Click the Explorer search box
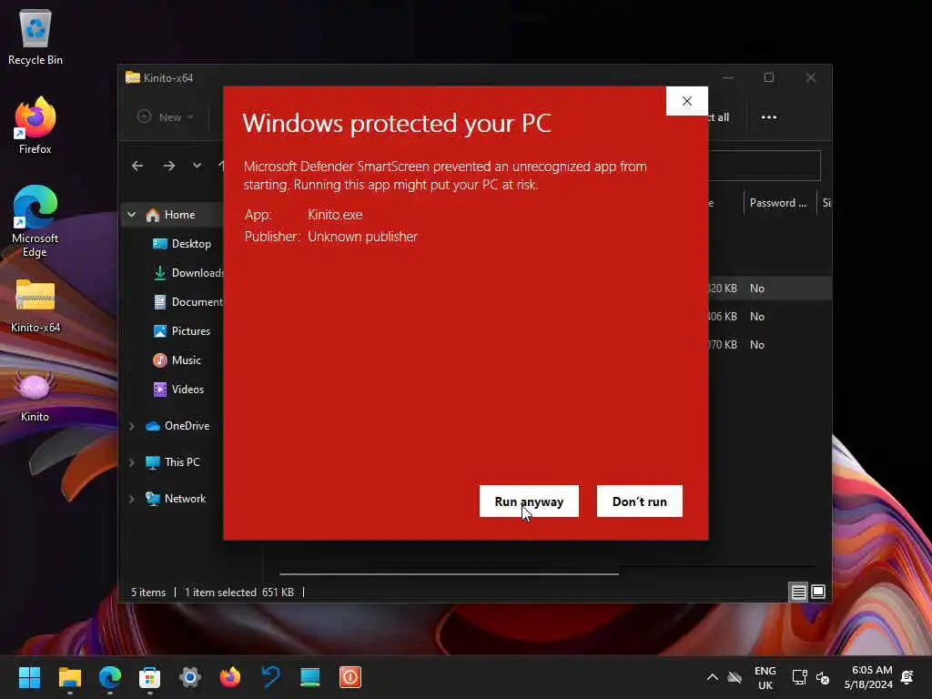Viewport: 932px width, 699px height. (765, 166)
